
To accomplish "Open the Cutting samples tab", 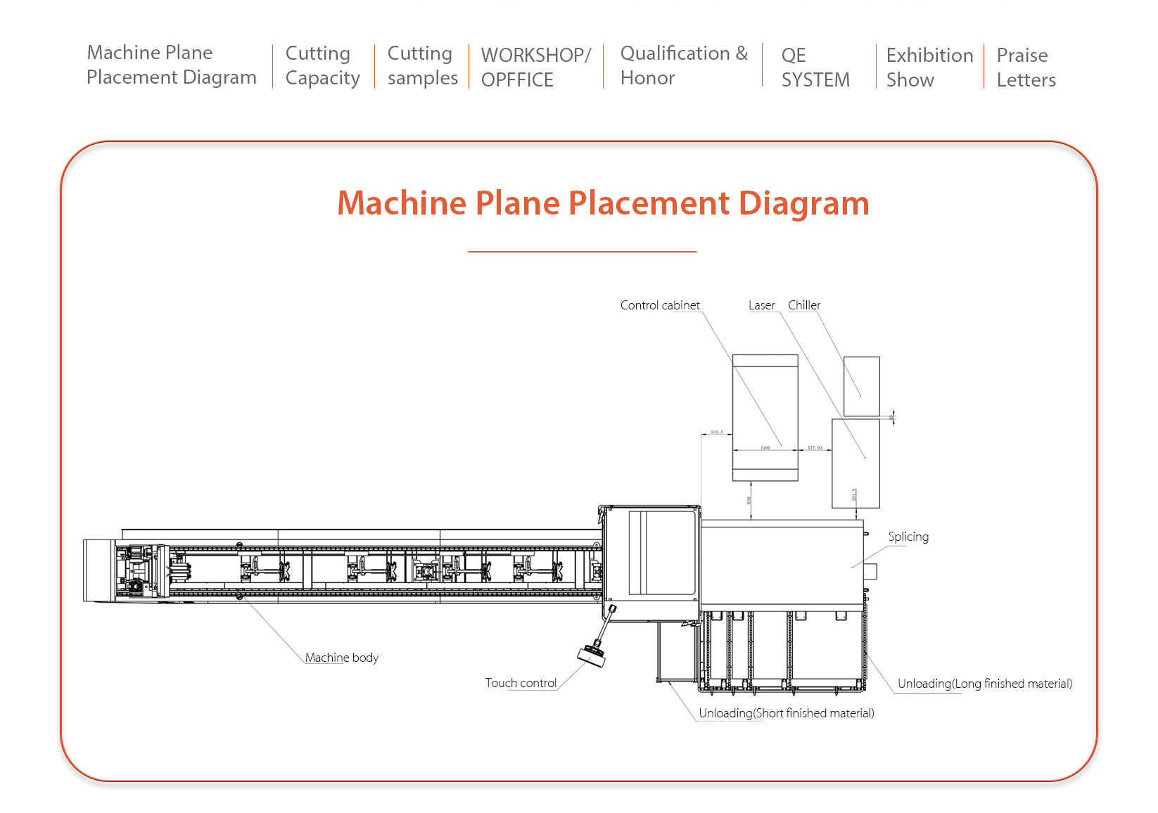I will pos(422,65).
